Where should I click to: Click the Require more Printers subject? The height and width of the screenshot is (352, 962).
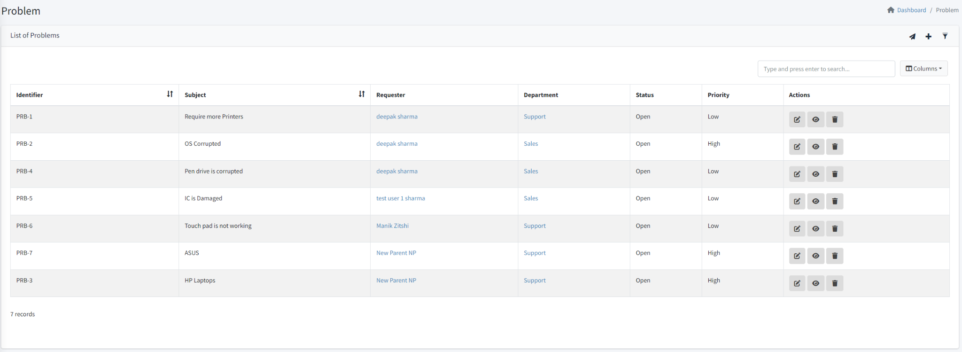[x=214, y=117]
